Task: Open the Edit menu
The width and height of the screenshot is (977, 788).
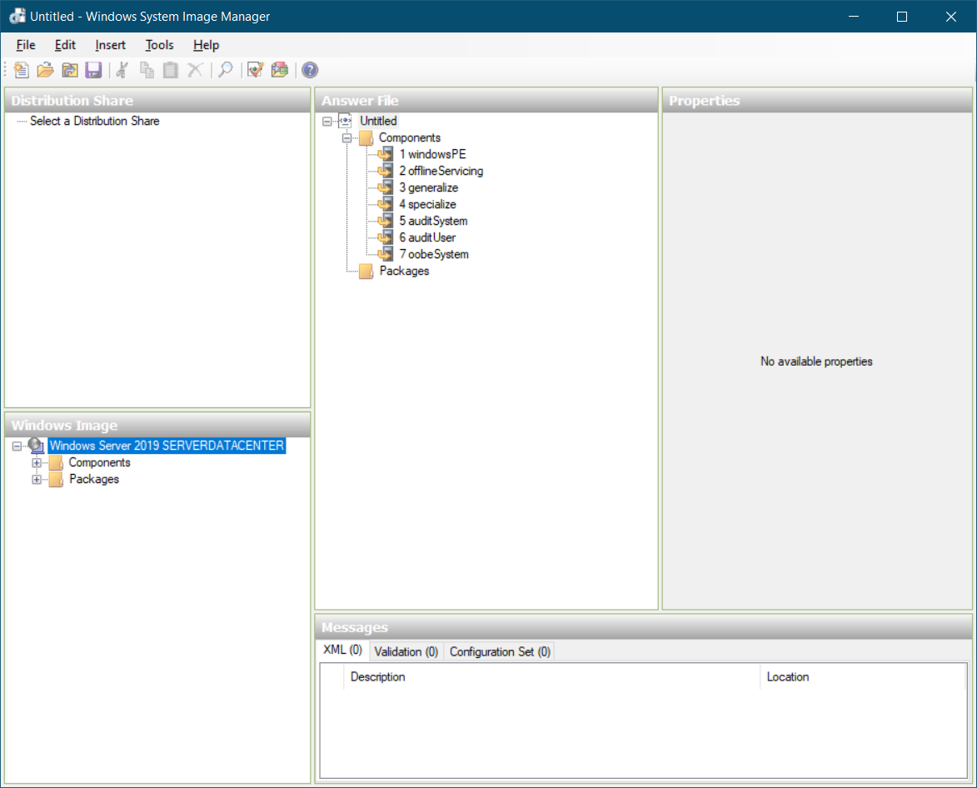Action: tap(65, 45)
